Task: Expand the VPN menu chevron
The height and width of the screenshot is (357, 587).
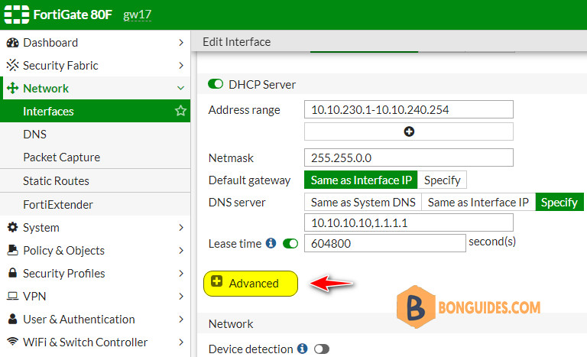Action: pyautogui.click(x=181, y=297)
